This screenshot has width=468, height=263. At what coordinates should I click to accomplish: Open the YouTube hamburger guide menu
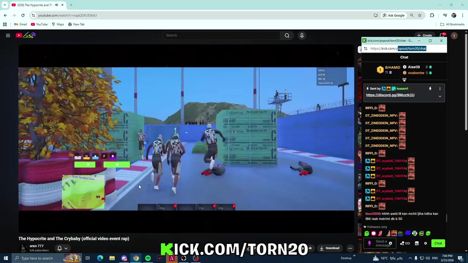pos(8,35)
